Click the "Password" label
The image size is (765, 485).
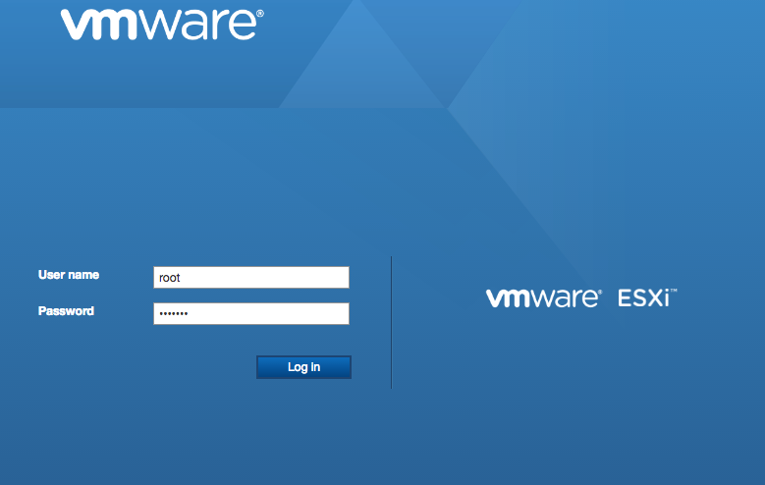[66, 311]
